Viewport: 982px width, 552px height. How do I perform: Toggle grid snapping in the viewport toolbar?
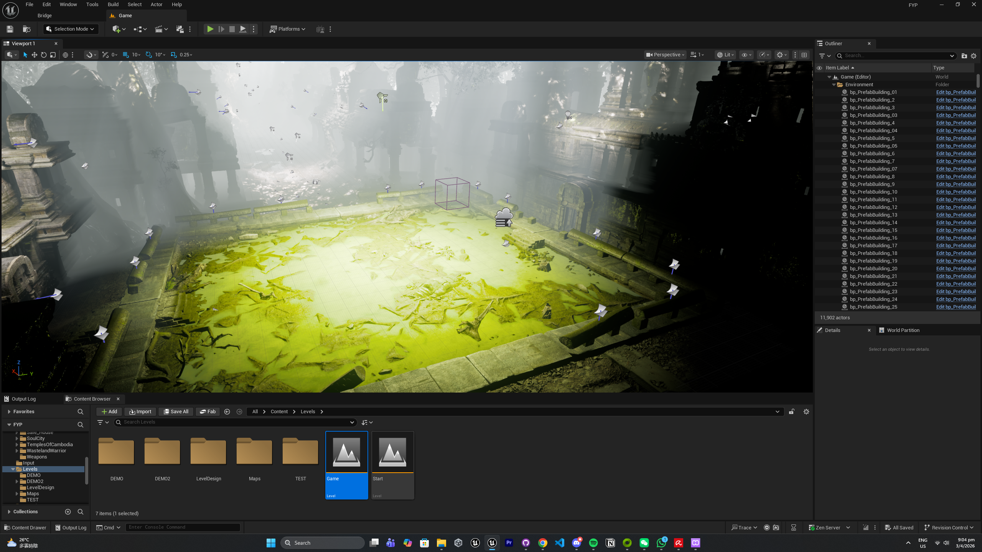[x=126, y=55]
